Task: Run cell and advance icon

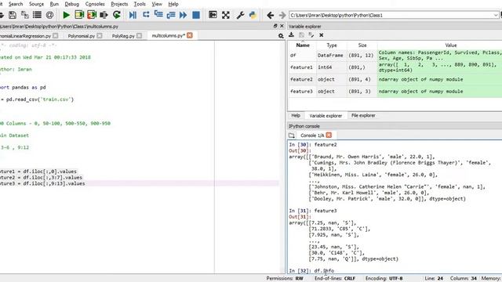Action: coord(92,15)
